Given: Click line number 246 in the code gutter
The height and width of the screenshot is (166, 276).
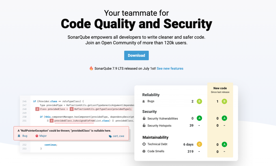Looking at the screenshot, I should coord(25,102).
